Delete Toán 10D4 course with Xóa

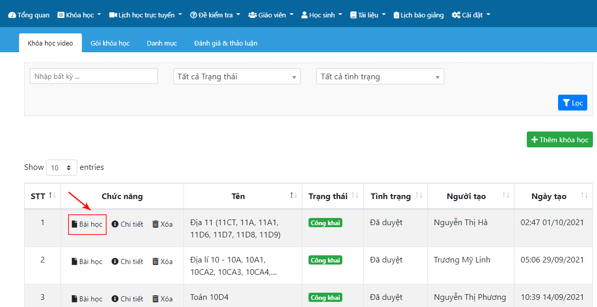pyautogui.click(x=162, y=299)
